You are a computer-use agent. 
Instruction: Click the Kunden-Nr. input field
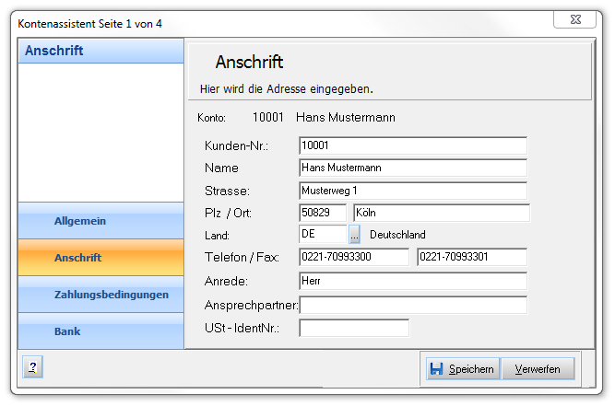[412, 145]
